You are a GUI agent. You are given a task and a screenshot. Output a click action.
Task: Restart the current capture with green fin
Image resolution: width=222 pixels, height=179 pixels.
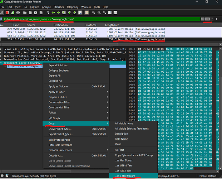point(13,13)
